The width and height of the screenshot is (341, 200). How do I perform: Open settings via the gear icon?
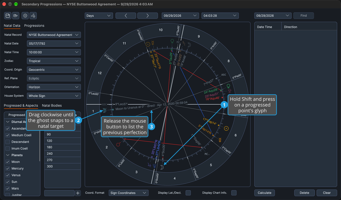pyautogui.click(x=25, y=16)
